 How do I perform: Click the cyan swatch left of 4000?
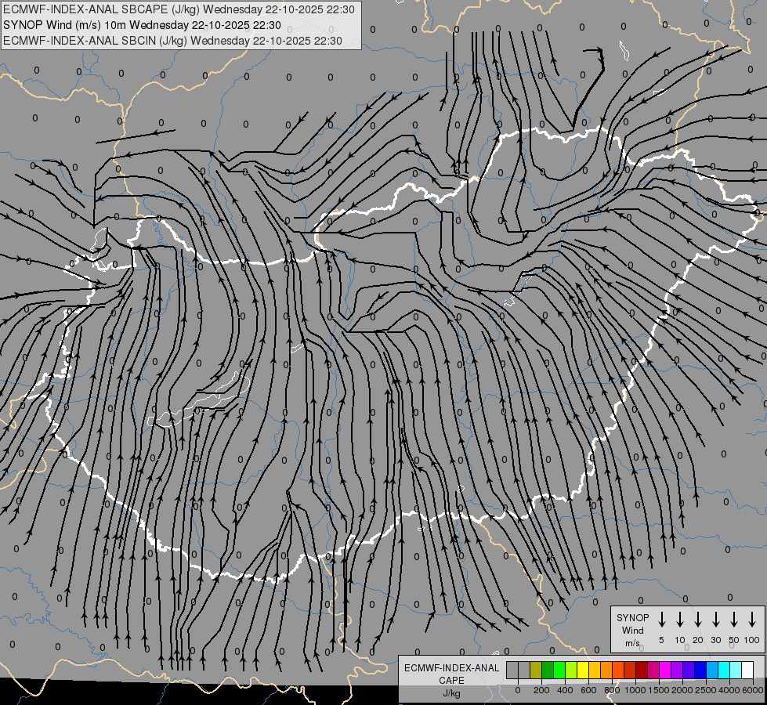point(723,670)
